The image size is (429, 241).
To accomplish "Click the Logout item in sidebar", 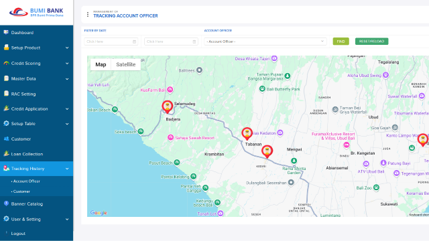I will pyautogui.click(x=18, y=234).
